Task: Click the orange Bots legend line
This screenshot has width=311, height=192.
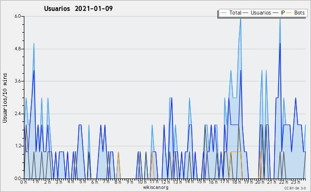Action: click(x=289, y=13)
